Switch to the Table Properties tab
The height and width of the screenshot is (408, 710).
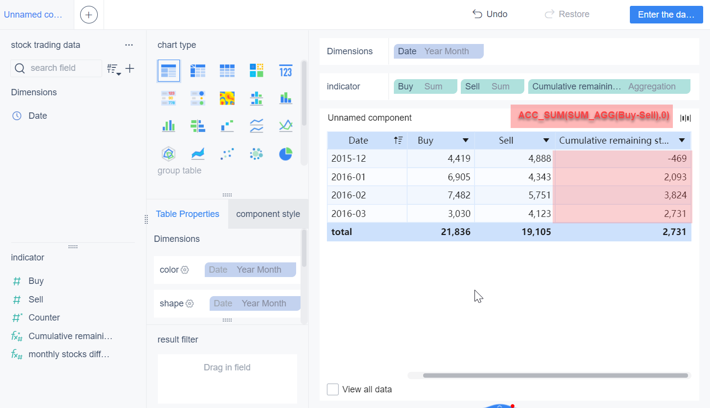click(188, 214)
